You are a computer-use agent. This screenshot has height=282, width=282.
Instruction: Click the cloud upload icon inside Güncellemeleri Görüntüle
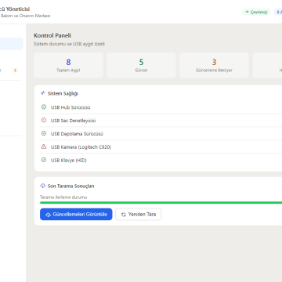click(x=48, y=215)
